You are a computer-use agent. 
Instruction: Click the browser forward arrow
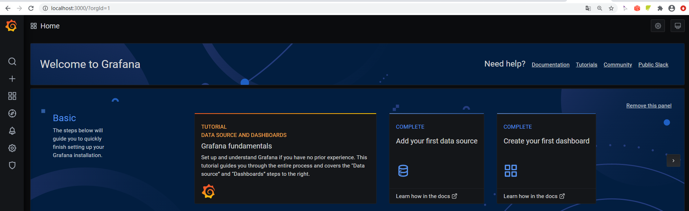tap(19, 8)
